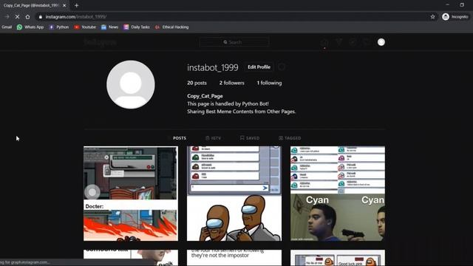Close the Copy_Cat_Page browser tab
Image resolution: width=473 pixels, height=266 pixels.
[64, 5]
